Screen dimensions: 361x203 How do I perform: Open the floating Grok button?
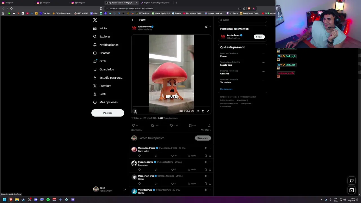point(352,181)
